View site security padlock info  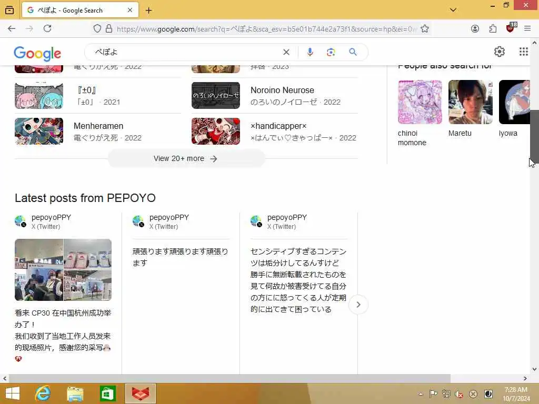tap(109, 28)
